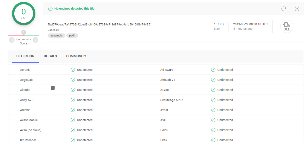Click the ALYac engine name
This screenshot has height=142, width=306.
[x=164, y=90]
